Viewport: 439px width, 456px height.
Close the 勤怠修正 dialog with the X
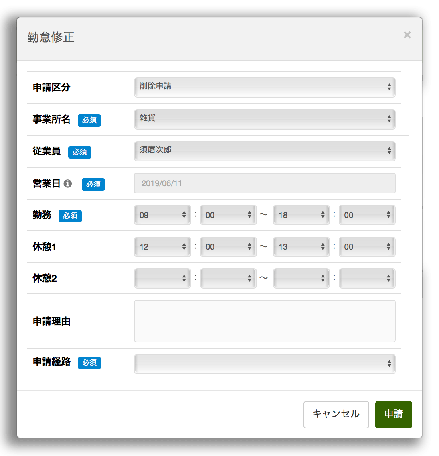tap(407, 35)
